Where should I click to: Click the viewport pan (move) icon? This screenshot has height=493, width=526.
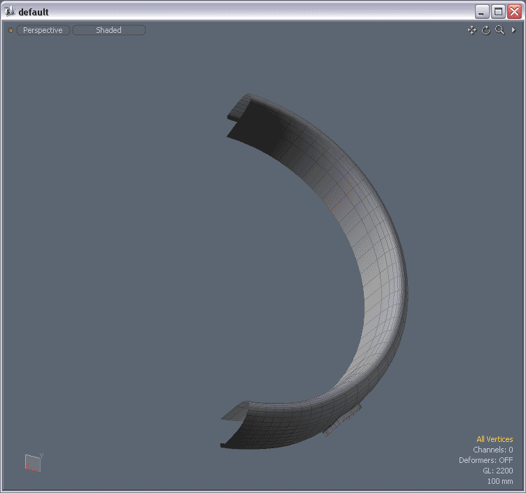coord(471,30)
